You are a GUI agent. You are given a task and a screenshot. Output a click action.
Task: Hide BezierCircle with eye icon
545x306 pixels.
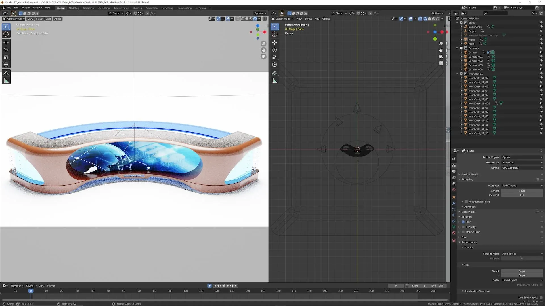(541, 27)
